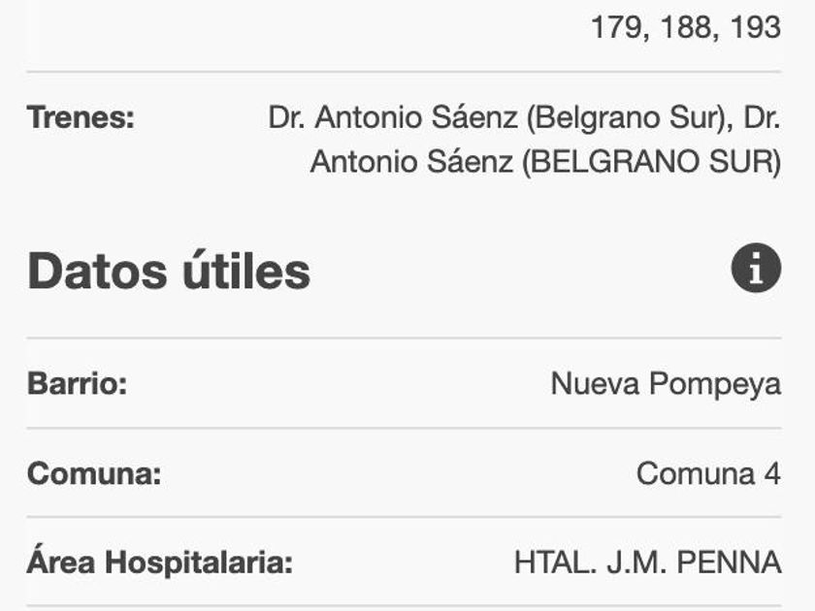
Task: Click the divider below the Datos útiles heading
Action: pyautogui.click(x=404, y=338)
